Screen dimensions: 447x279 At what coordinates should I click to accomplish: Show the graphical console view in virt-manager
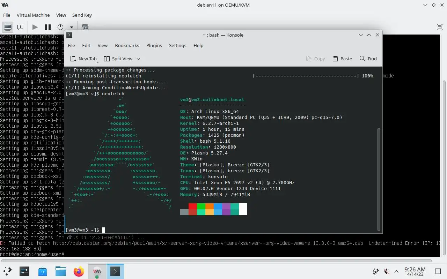coord(8,27)
